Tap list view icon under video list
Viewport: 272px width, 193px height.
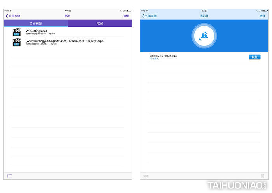[x=9, y=176]
